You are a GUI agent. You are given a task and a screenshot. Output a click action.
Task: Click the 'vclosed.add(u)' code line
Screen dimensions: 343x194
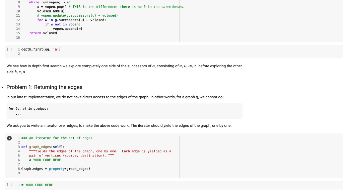pos(51,11)
